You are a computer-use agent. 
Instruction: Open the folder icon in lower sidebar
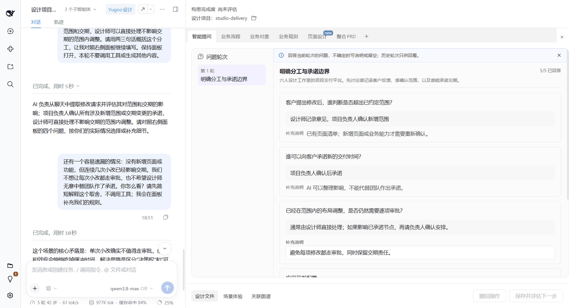[x=10, y=266]
